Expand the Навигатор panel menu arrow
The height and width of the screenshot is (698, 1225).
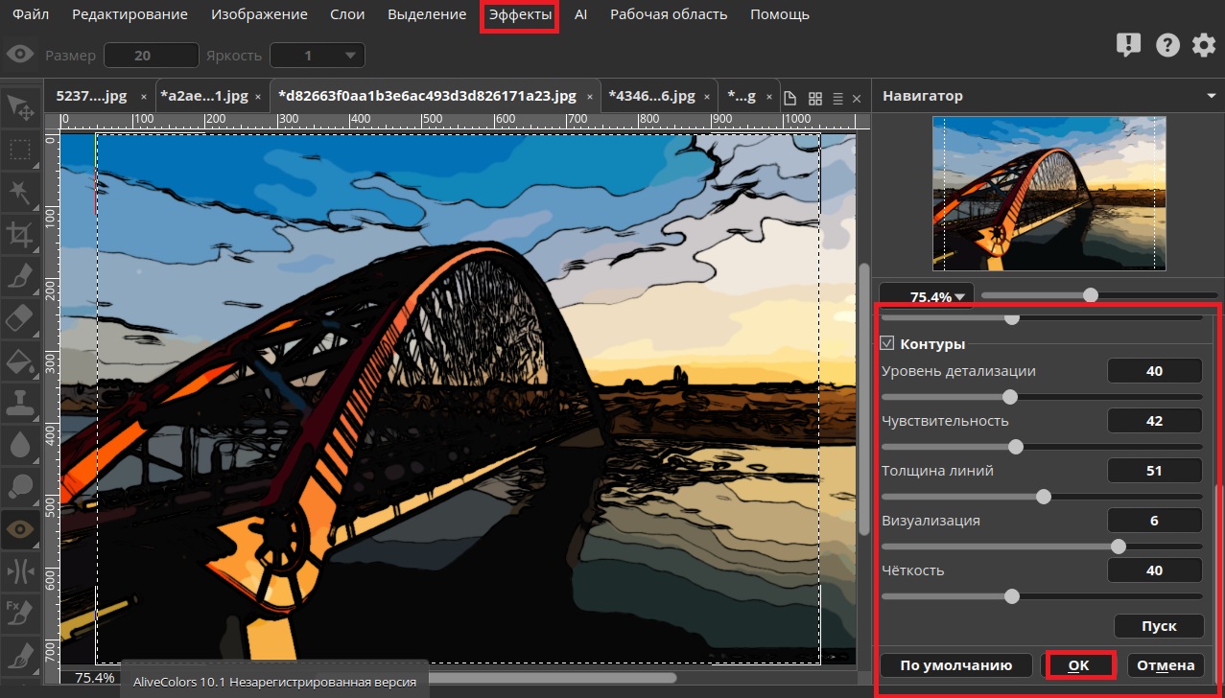pyautogui.click(x=1211, y=97)
